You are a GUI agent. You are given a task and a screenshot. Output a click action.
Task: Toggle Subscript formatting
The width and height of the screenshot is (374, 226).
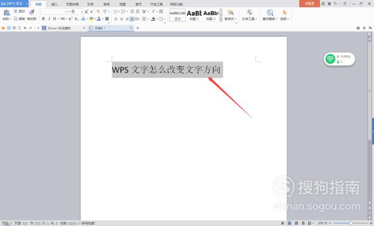(x=77, y=18)
